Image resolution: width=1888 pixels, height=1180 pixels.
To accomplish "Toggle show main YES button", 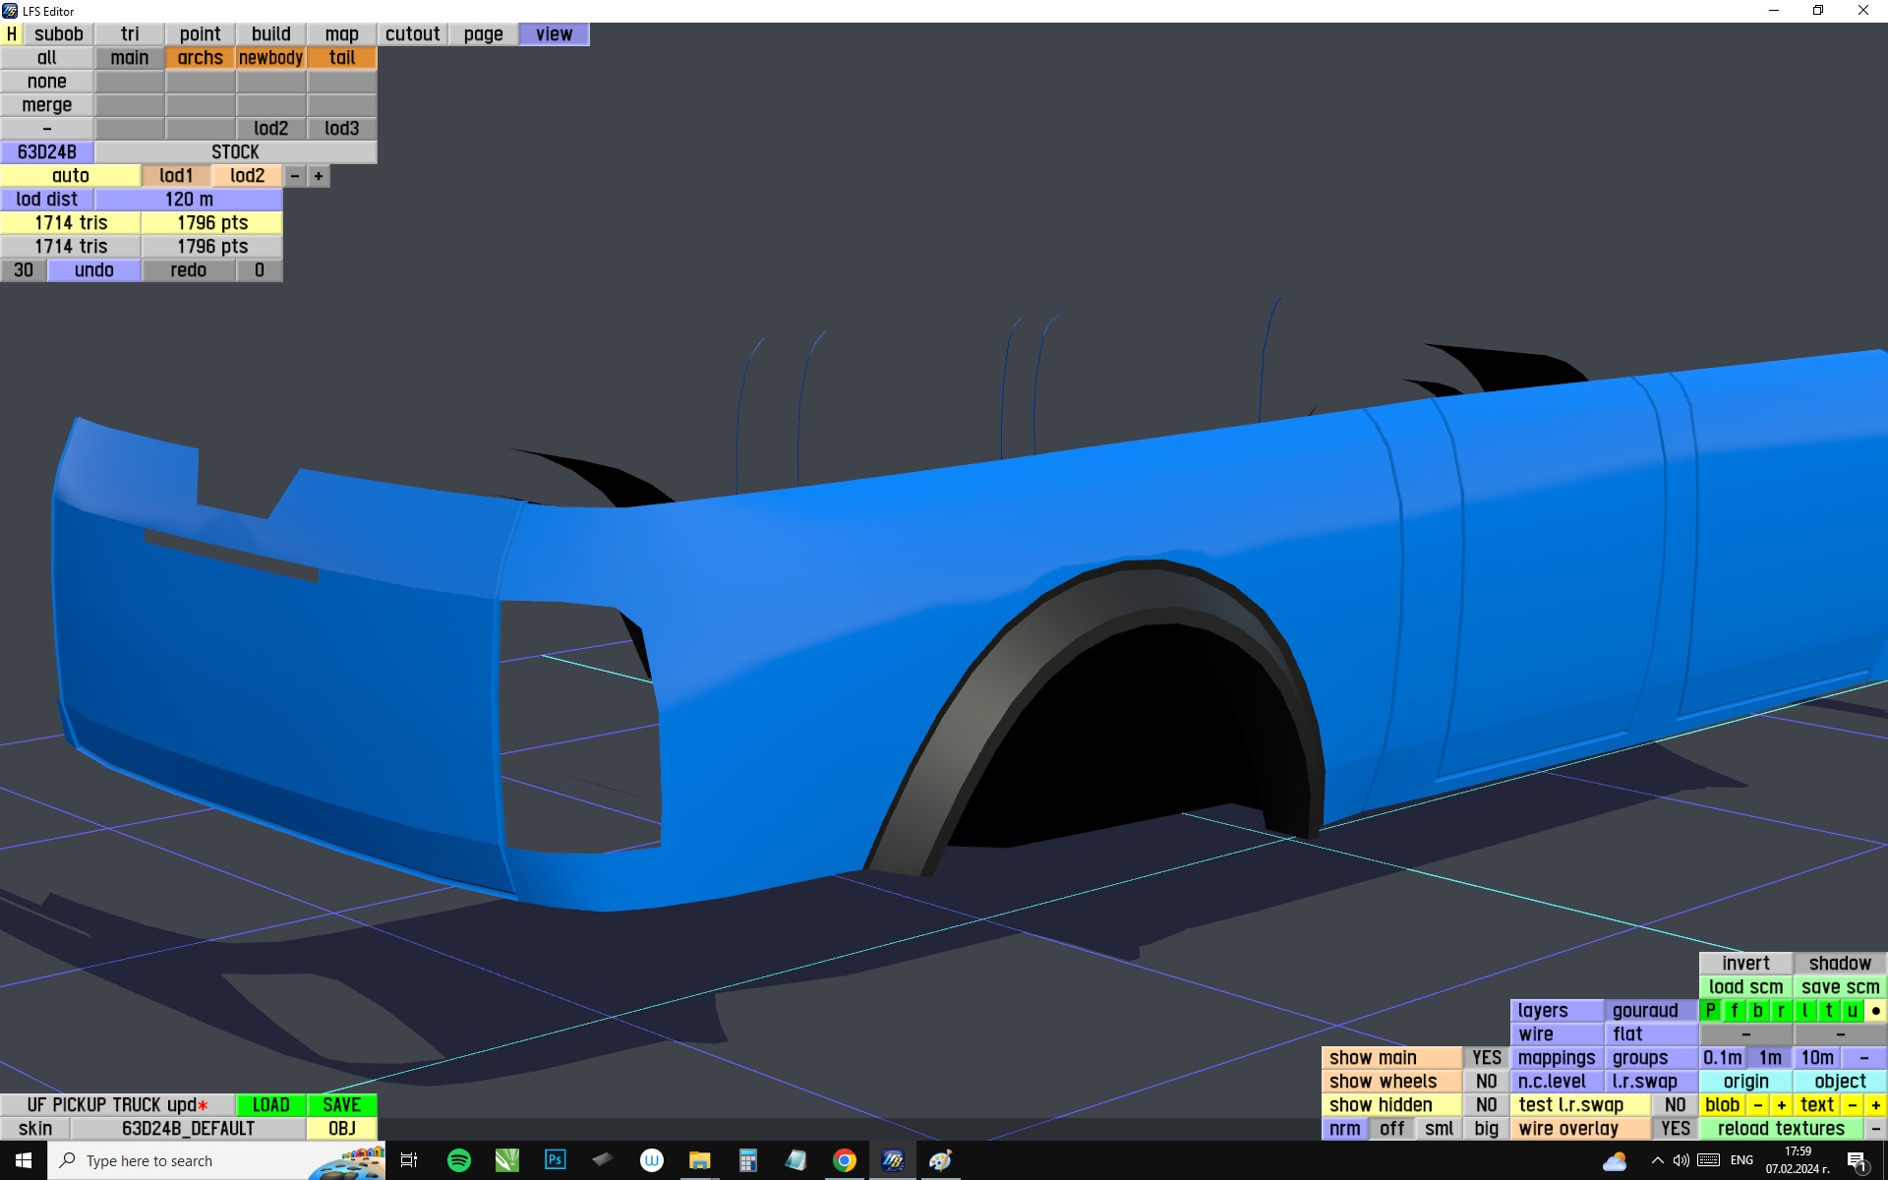I will pos(1486,1057).
